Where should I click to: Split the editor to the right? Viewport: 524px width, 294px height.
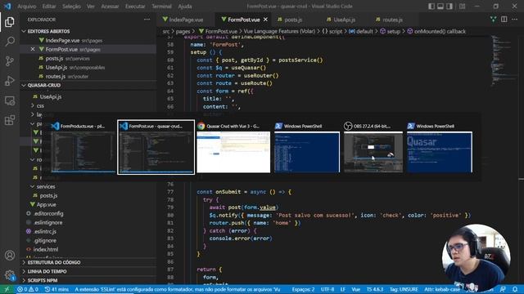coord(504,20)
